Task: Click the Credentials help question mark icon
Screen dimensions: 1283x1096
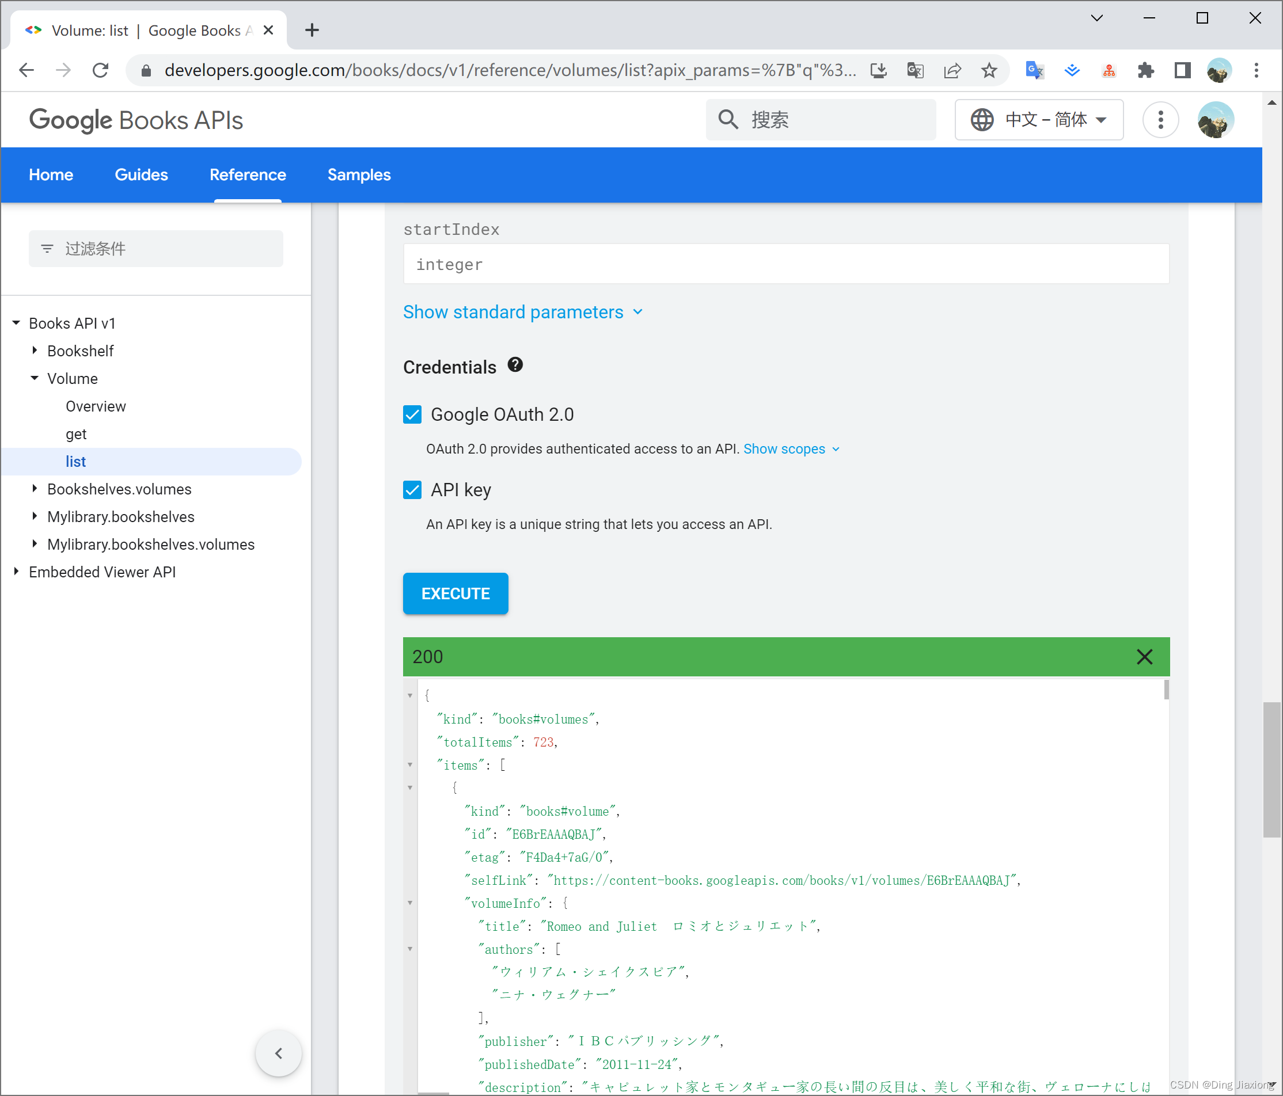Action: coord(515,365)
